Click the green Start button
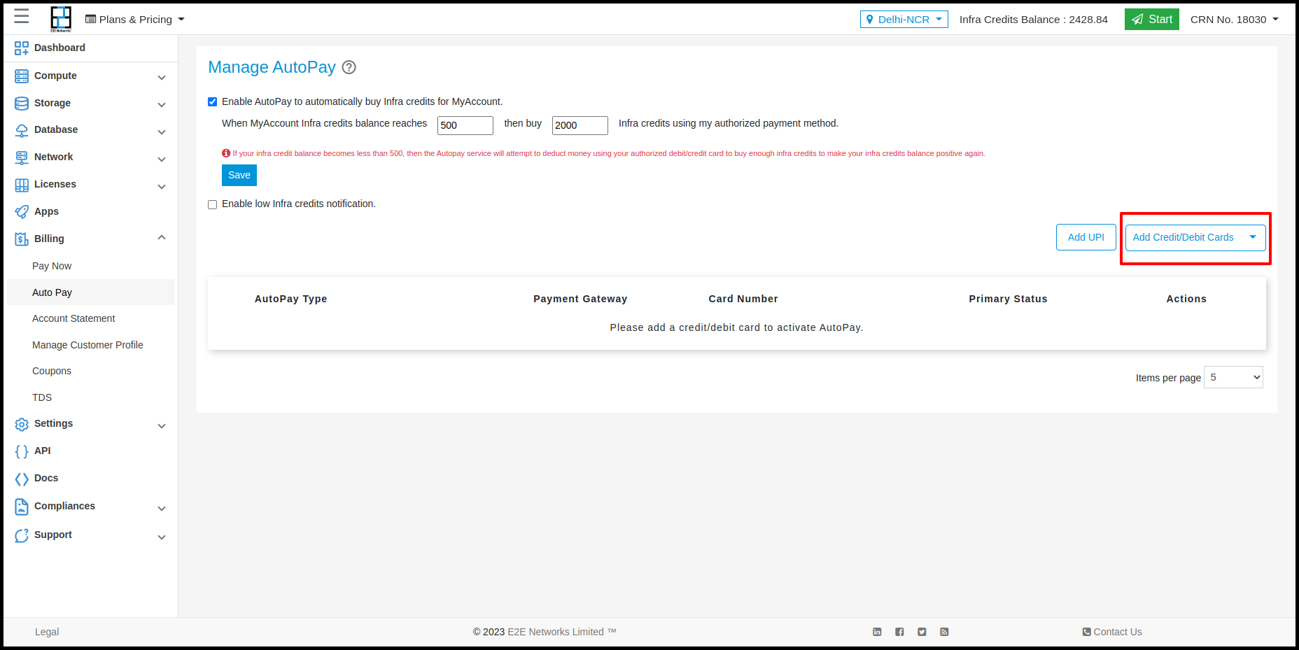This screenshot has height=650, width=1299. click(x=1152, y=20)
